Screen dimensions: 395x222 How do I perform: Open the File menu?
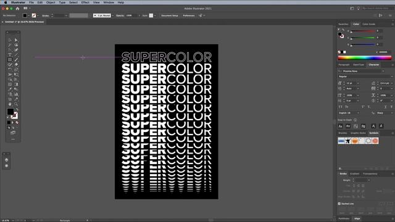click(x=31, y=2)
